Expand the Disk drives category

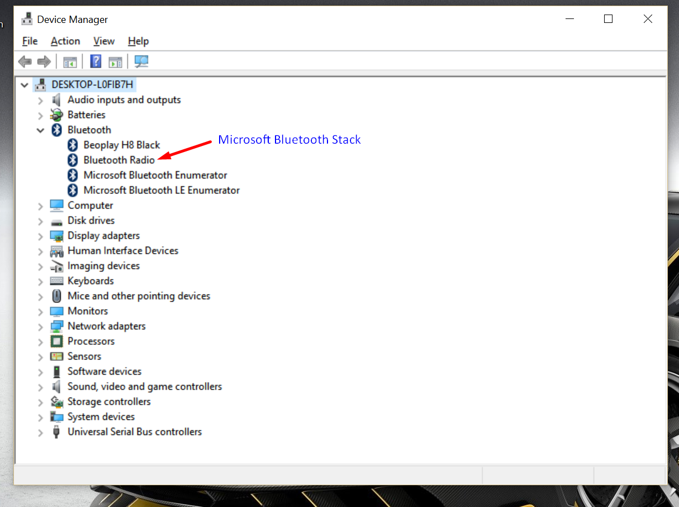[x=40, y=221]
